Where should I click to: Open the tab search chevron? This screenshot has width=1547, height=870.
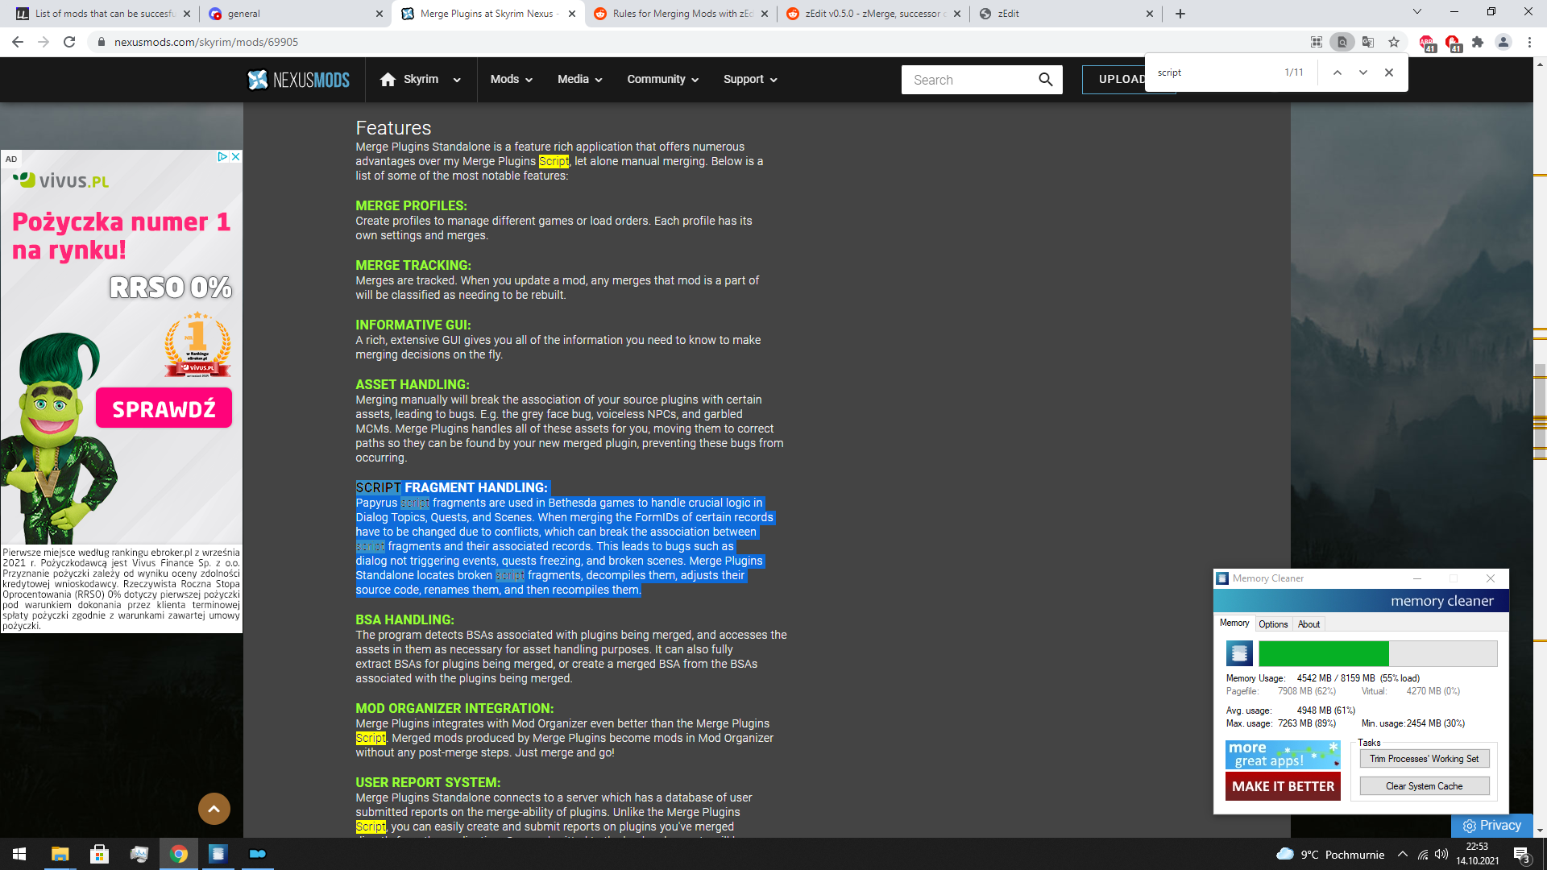click(1417, 12)
